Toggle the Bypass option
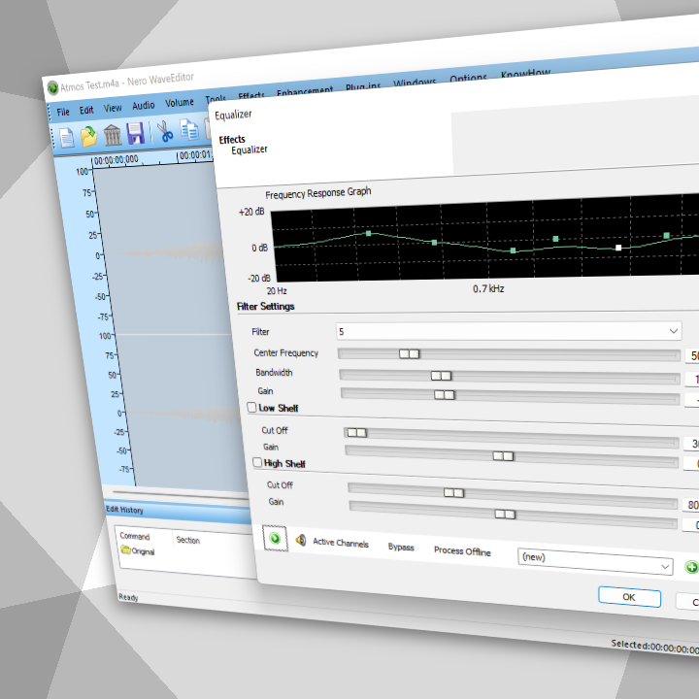The width and height of the screenshot is (699, 699). [401, 548]
